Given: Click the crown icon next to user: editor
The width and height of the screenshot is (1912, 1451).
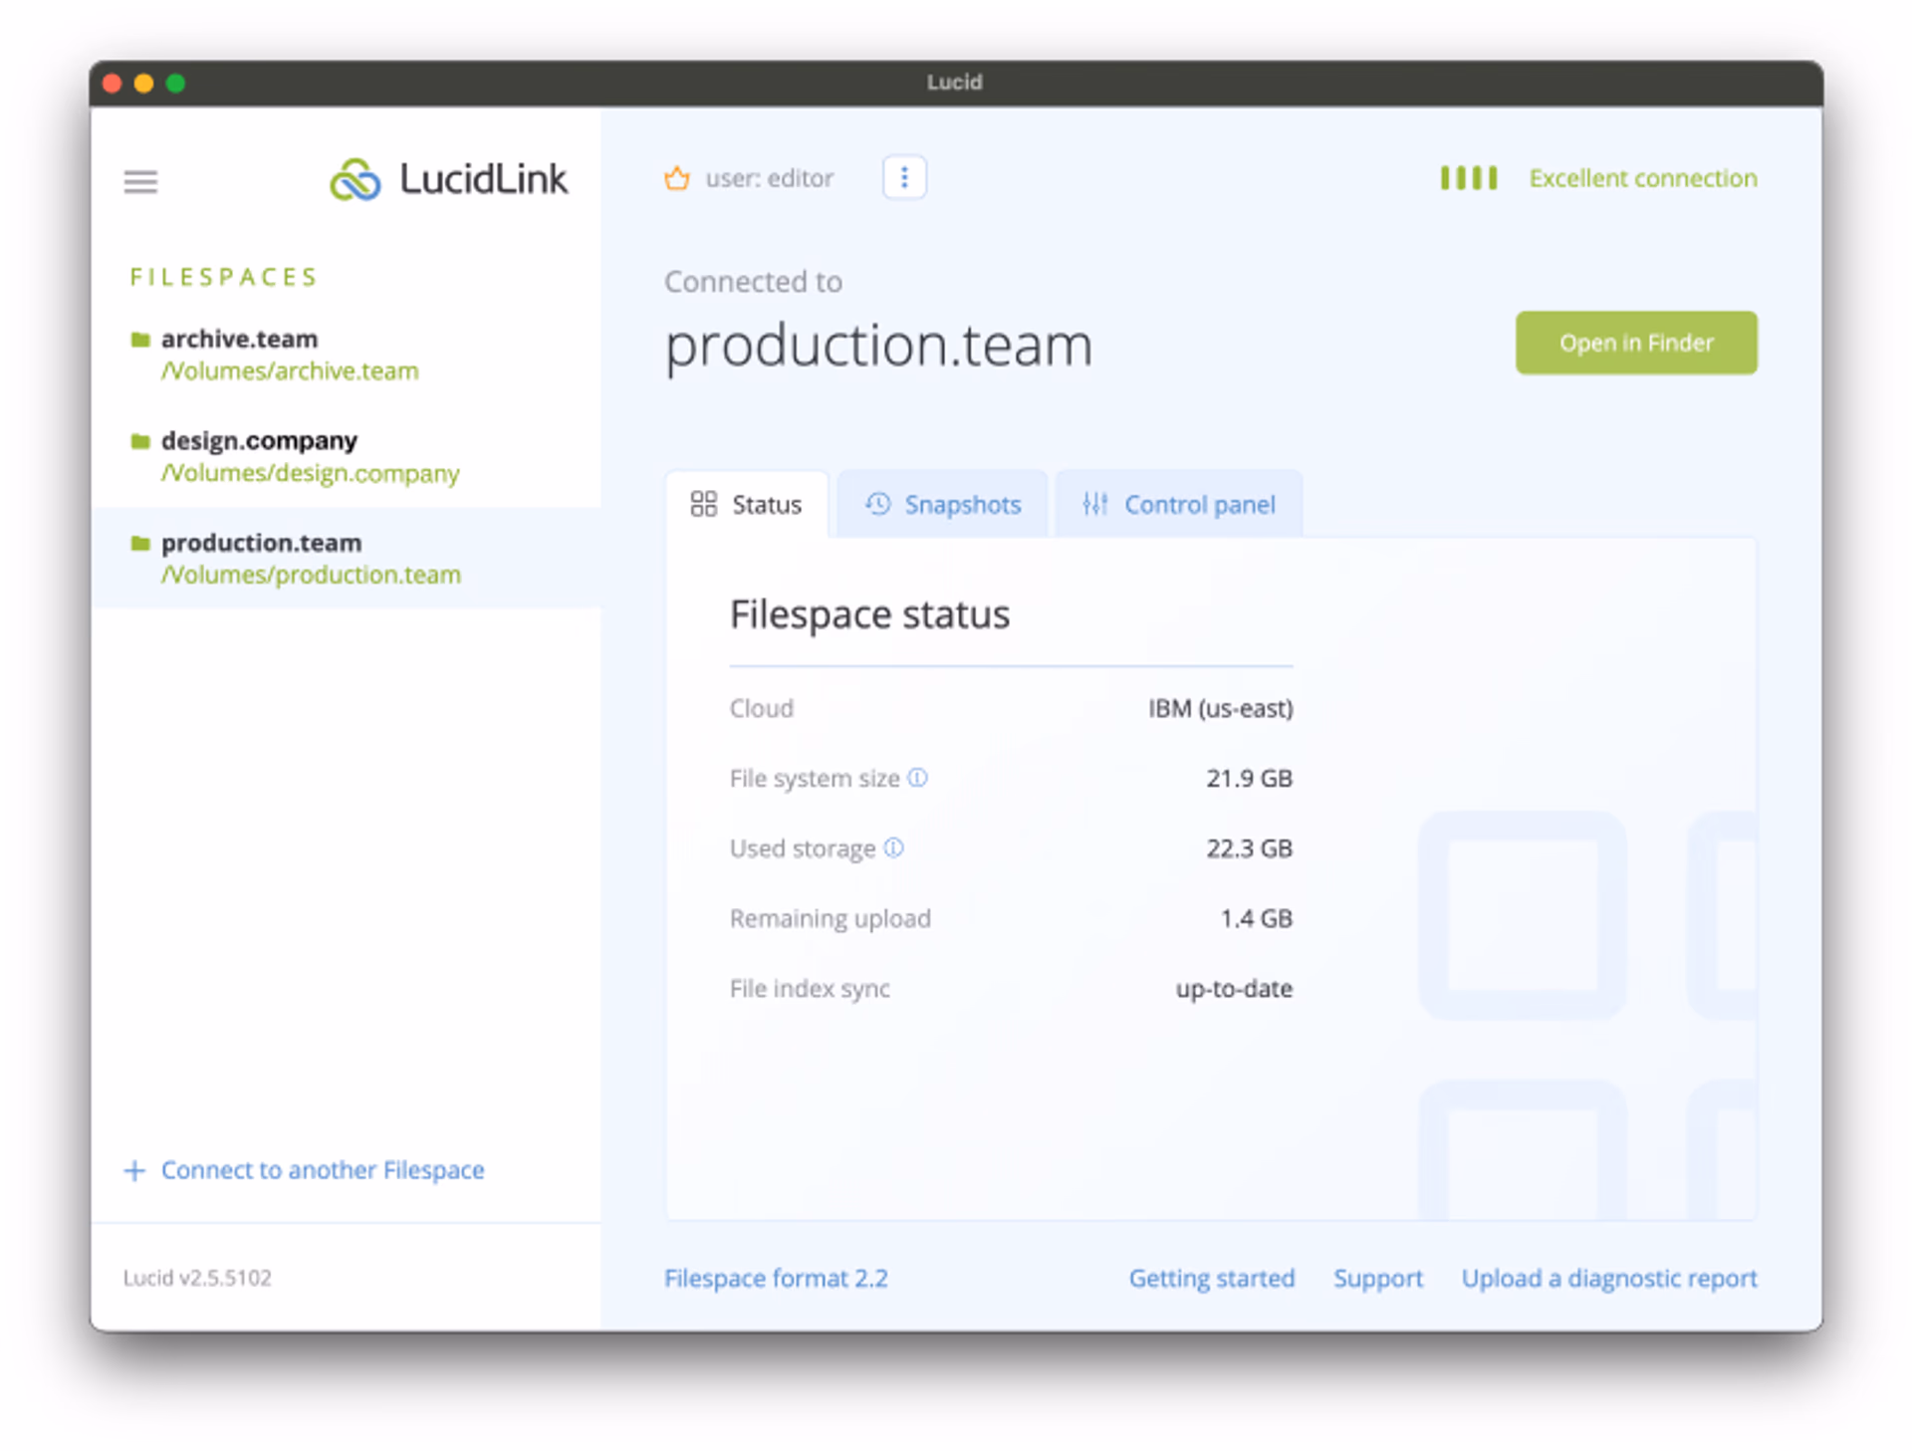Looking at the screenshot, I should point(676,177).
